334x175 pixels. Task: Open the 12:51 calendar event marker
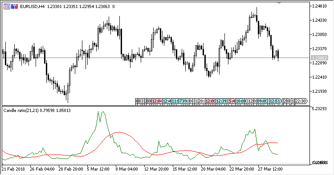(x=275, y=101)
